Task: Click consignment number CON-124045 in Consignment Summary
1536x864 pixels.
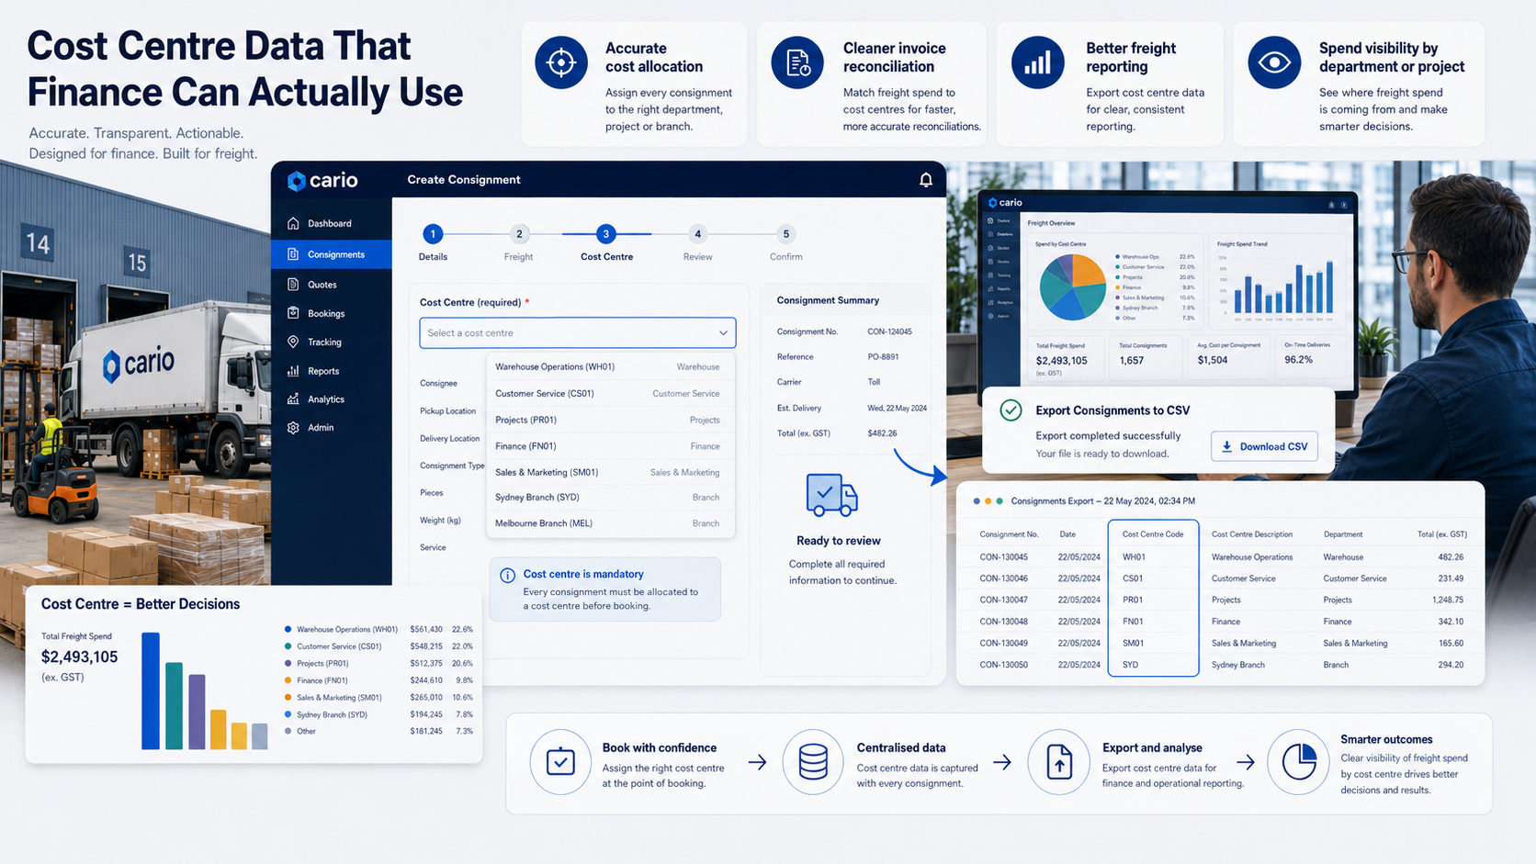Action: 889,331
